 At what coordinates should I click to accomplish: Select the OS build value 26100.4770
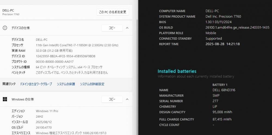(44, 128)
